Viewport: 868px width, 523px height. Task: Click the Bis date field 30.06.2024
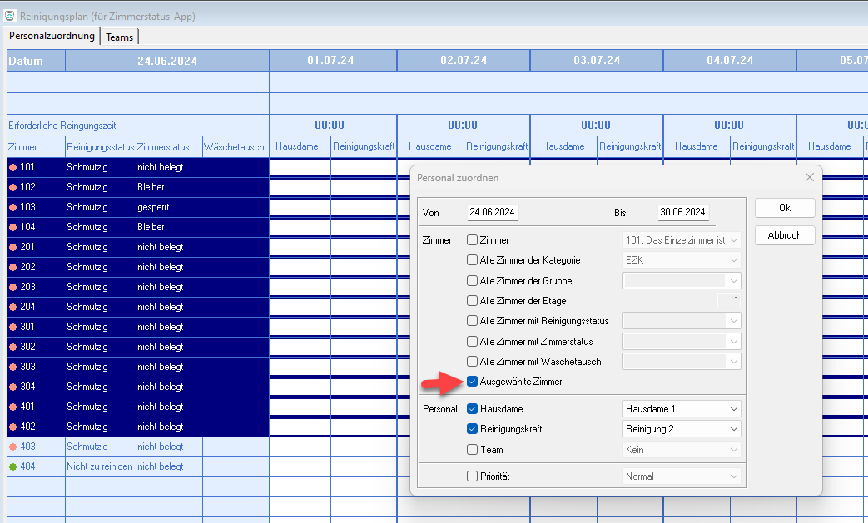(683, 212)
